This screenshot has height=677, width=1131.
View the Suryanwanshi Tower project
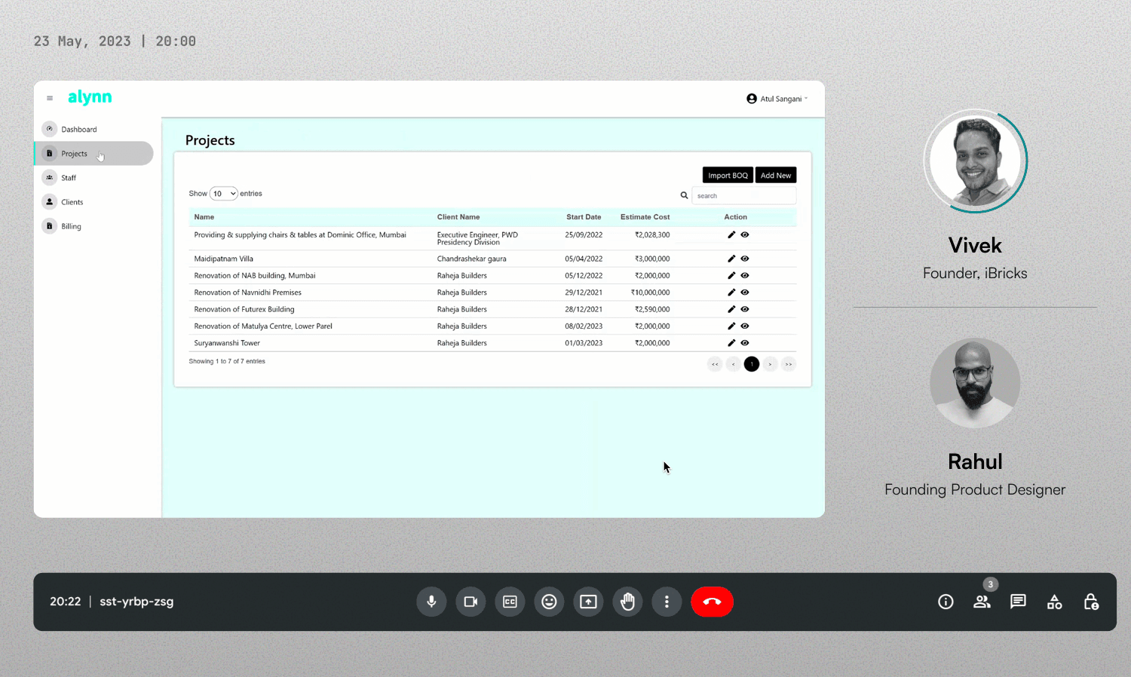(x=745, y=343)
